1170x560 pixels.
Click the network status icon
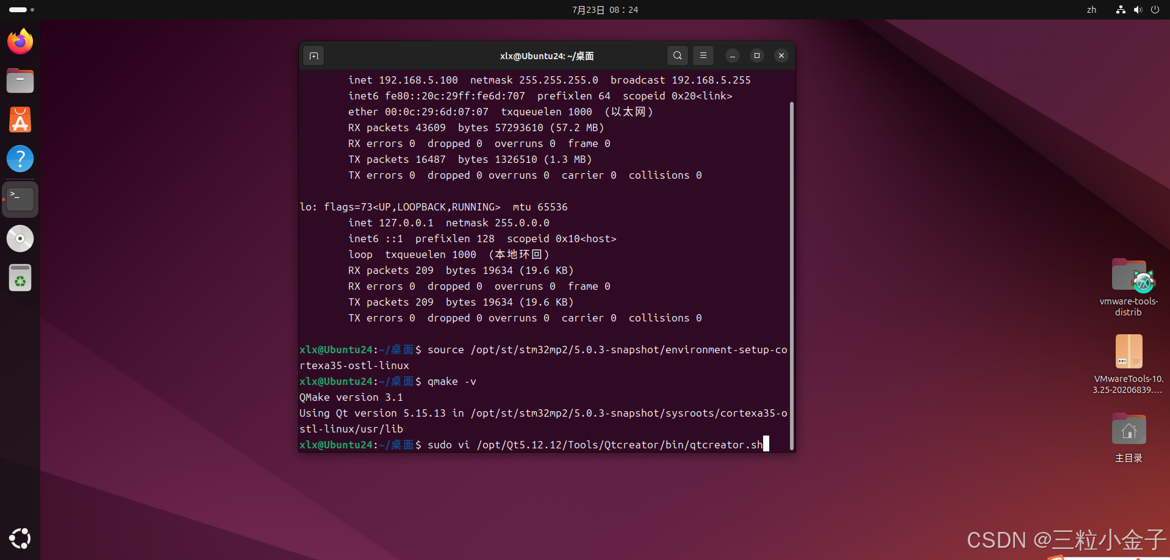pyautogui.click(x=1121, y=10)
